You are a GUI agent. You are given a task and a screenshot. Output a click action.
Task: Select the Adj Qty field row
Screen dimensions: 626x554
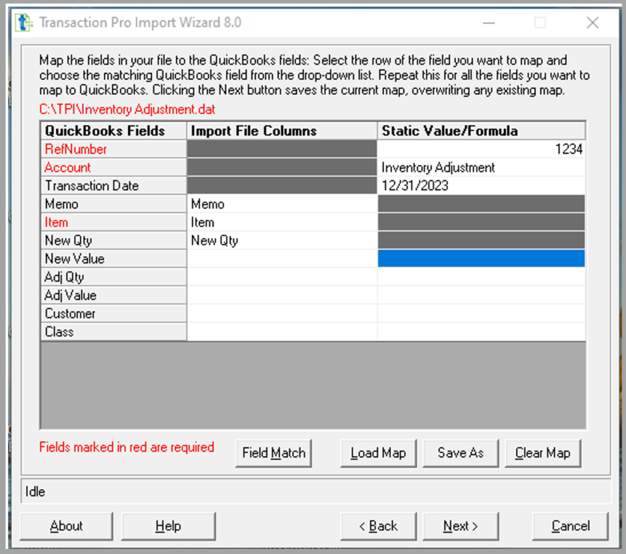114,277
